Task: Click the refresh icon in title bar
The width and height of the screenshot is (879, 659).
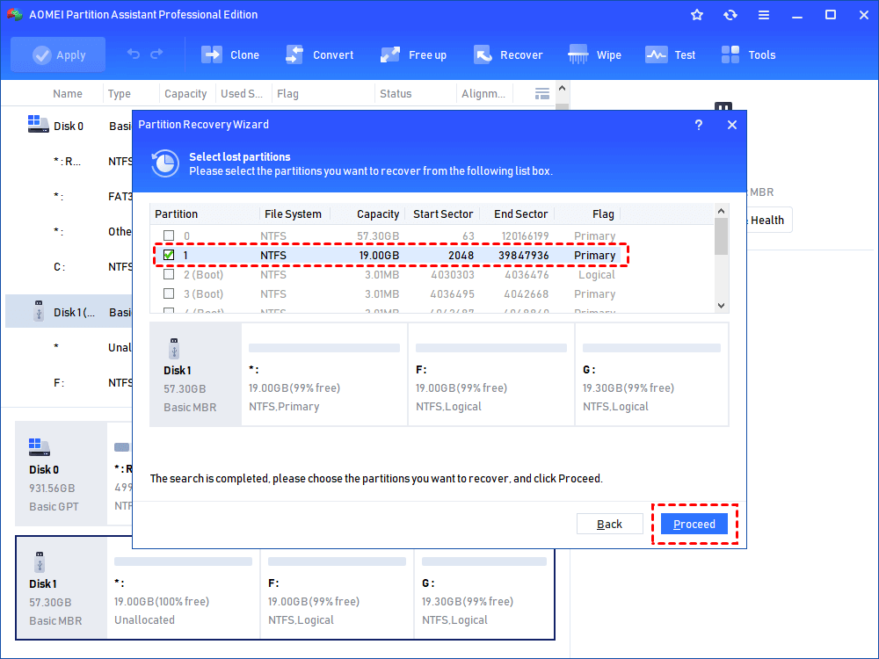Action: click(x=730, y=15)
